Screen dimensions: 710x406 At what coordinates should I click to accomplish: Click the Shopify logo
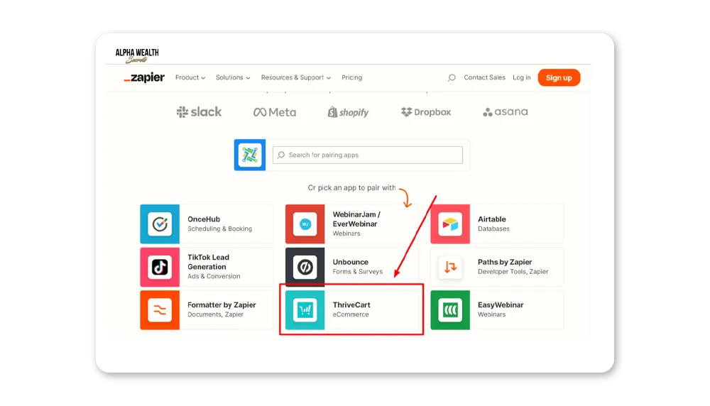pyautogui.click(x=348, y=112)
